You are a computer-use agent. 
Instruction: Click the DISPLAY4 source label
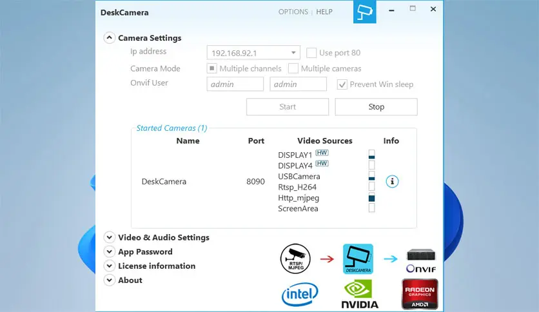[x=295, y=166]
